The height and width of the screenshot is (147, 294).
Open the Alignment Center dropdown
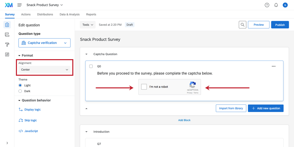point(45,70)
